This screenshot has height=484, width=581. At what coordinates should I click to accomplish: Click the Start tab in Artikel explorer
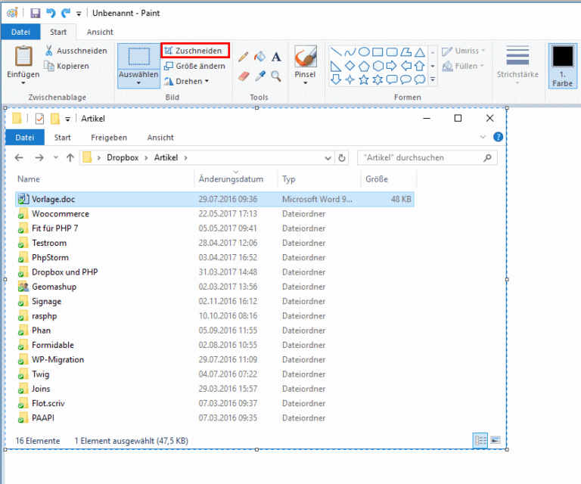pyautogui.click(x=62, y=138)
